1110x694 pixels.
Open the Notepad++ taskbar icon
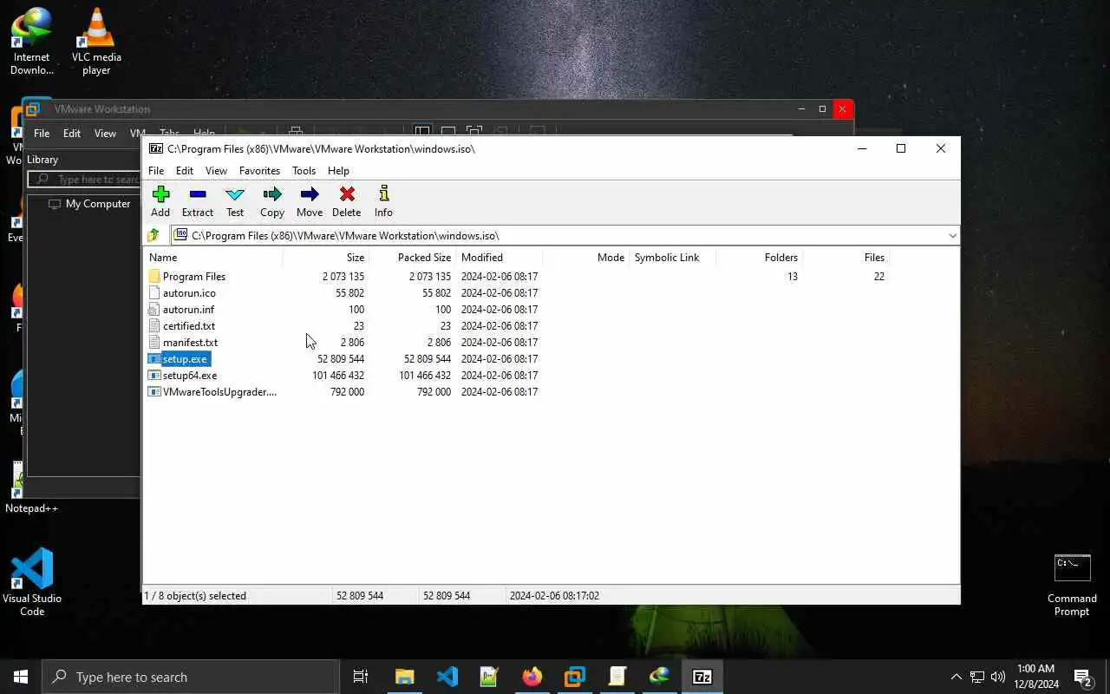coord(490,677)
